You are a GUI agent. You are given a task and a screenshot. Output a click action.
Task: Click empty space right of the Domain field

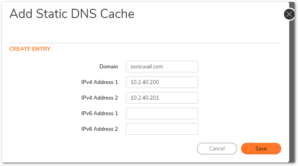[239, 66]
